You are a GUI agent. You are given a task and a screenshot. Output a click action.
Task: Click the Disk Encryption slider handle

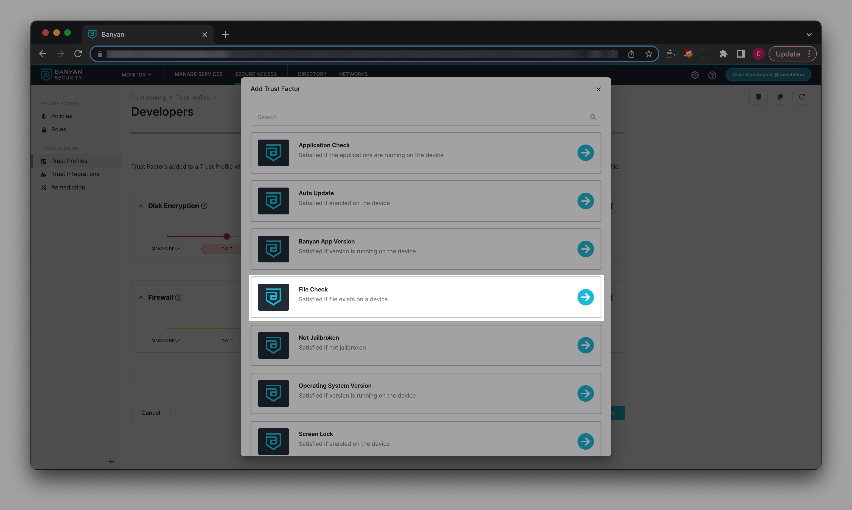click(x=227, y=236)
